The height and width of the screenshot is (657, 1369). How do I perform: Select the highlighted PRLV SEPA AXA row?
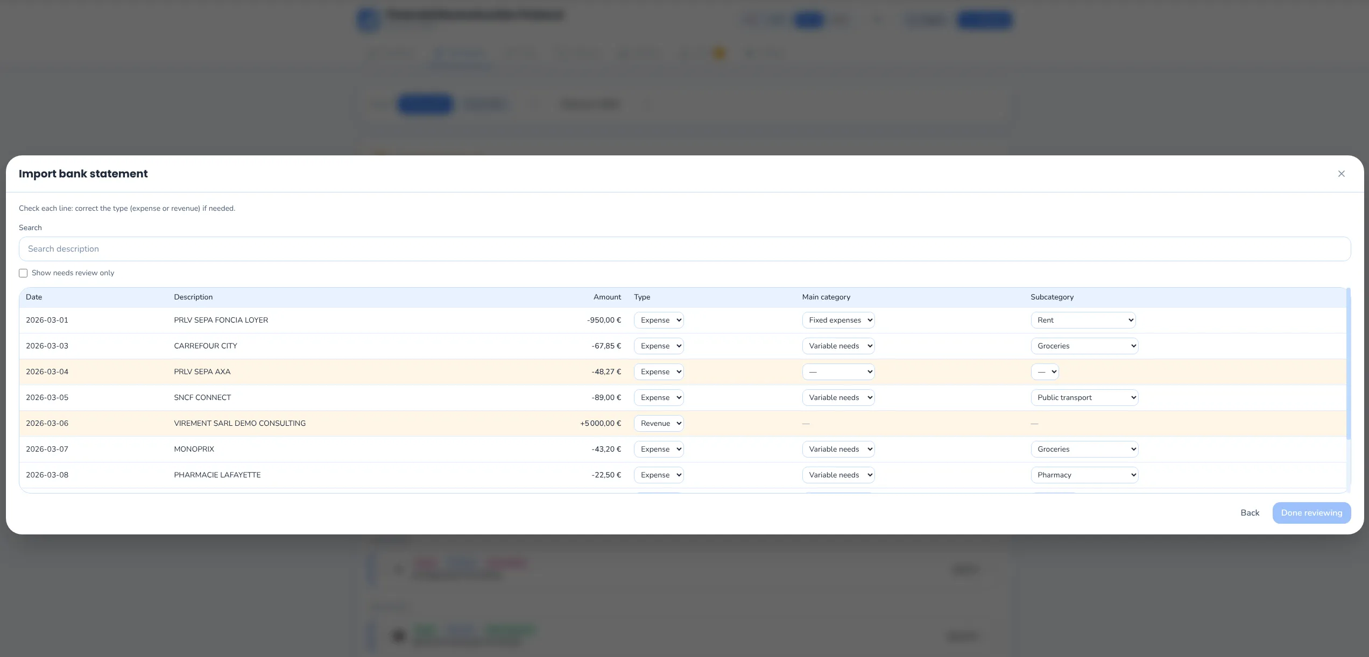[377, 372]
